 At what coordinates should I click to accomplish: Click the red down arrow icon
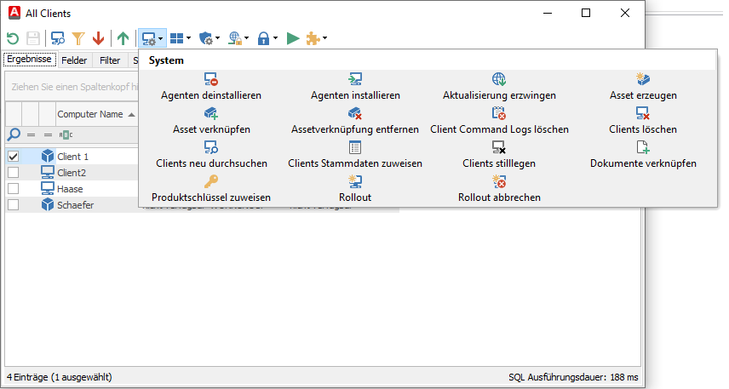click(x=98, y=38)
